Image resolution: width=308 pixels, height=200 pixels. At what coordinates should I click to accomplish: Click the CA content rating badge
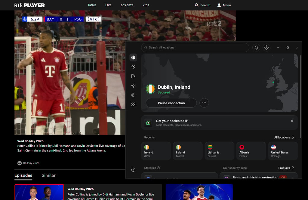tap(20, 163)
